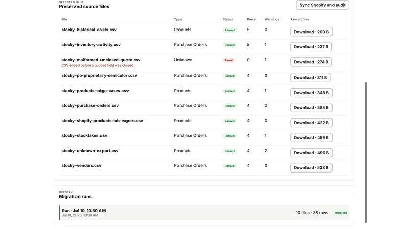Download stocky-historical-costs.csv raw archive (200 B)
The image size is (408, 229).
[x=311, y=32]
